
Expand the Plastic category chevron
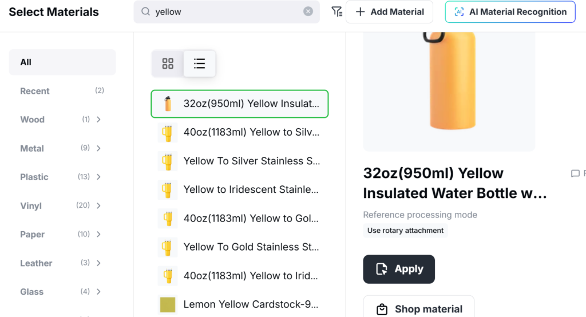(x=98, y=177)
